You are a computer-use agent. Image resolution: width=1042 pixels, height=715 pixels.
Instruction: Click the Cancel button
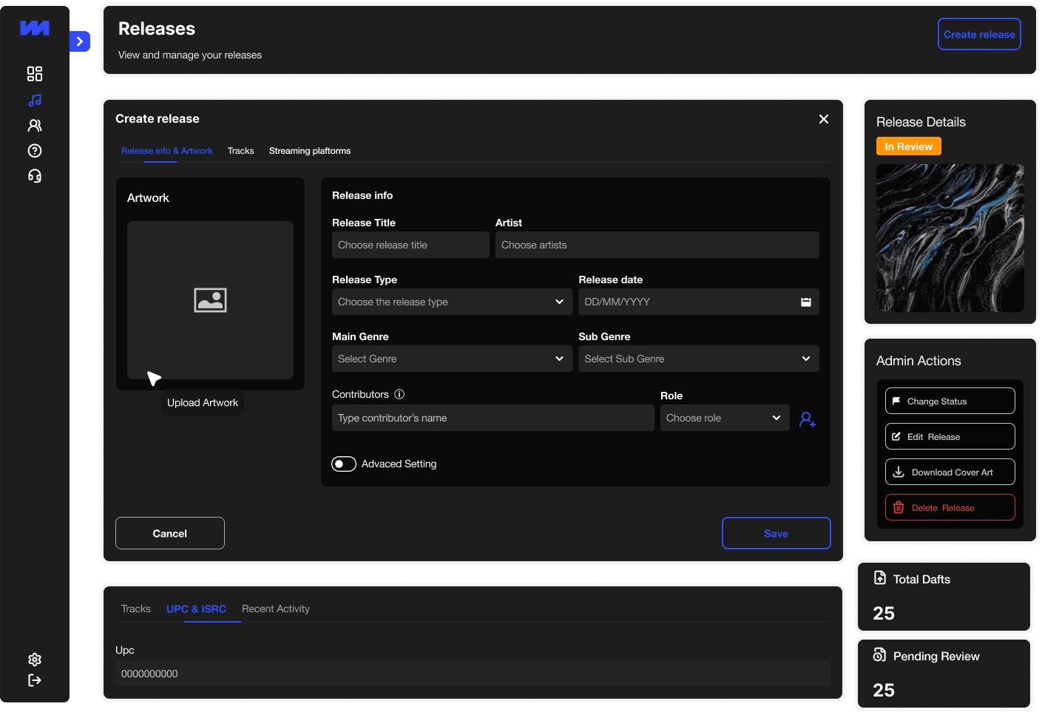click(170, 533)
